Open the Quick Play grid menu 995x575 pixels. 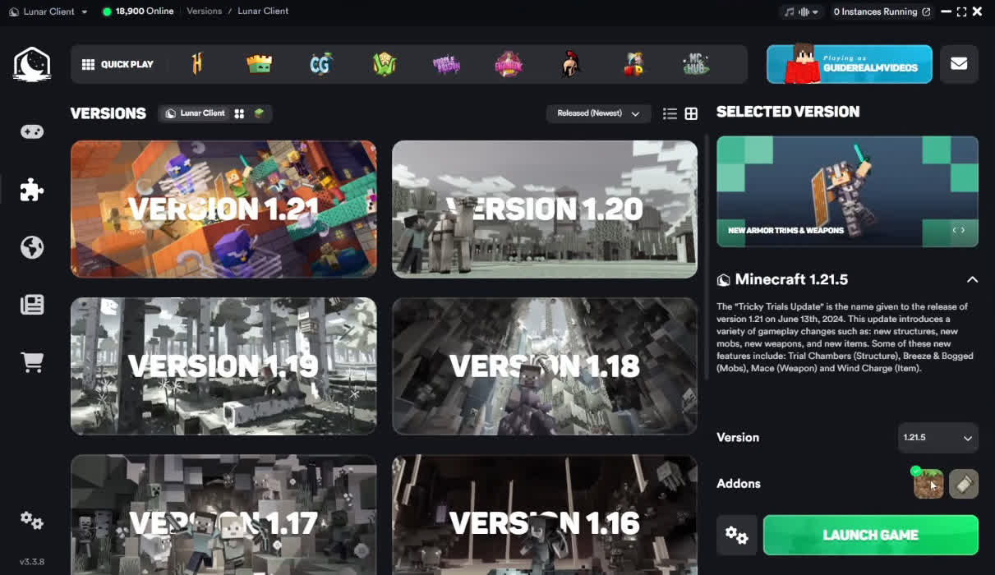point(117,64)
